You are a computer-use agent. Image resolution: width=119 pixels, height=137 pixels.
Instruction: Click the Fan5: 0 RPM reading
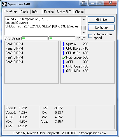14,62
